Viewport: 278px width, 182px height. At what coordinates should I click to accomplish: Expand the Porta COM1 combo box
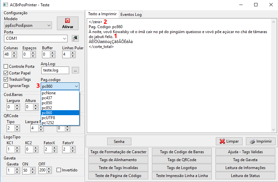[x=64, y=38]
